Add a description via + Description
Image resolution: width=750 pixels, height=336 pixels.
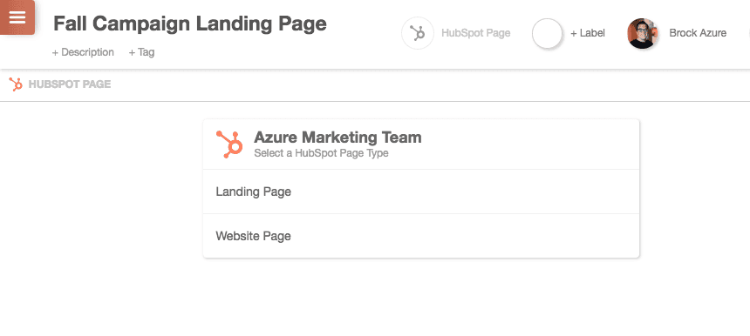(x=83, y=52)
